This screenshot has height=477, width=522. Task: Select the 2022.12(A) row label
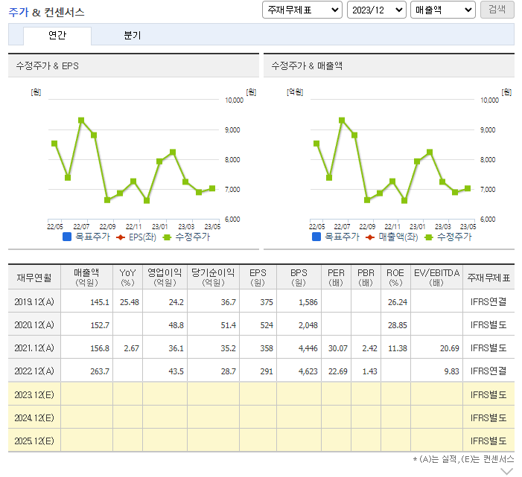34,371
